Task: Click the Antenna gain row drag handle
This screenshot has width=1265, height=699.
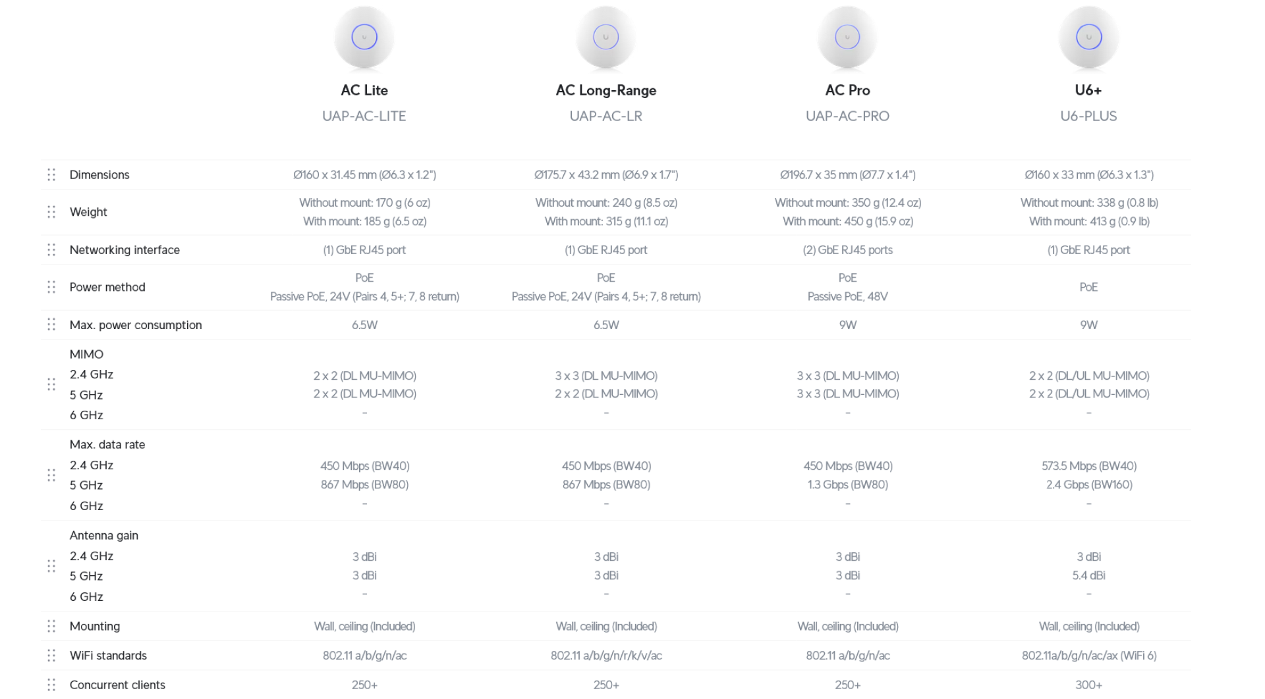Action: [51, 566]
